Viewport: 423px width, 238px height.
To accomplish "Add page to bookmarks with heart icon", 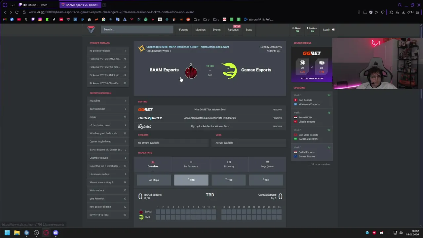I will (383, 12).
